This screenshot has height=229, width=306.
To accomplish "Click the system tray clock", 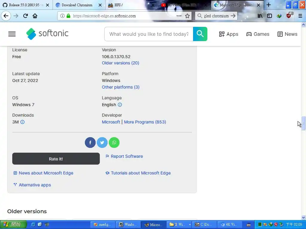I will tap(294, 225).
